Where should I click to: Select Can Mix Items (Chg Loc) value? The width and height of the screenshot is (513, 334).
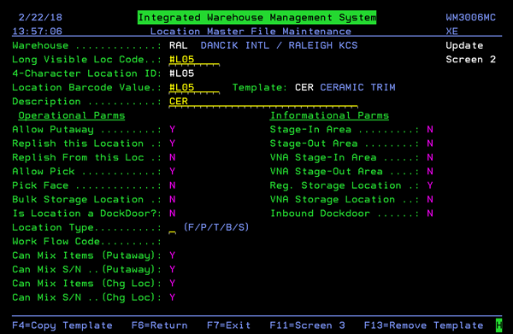point(173,284)
